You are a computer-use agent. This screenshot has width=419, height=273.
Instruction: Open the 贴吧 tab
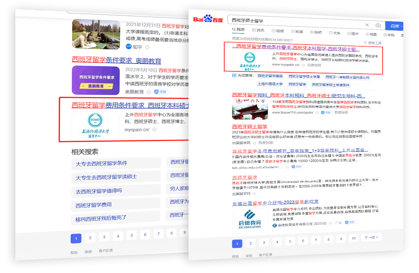316,32
